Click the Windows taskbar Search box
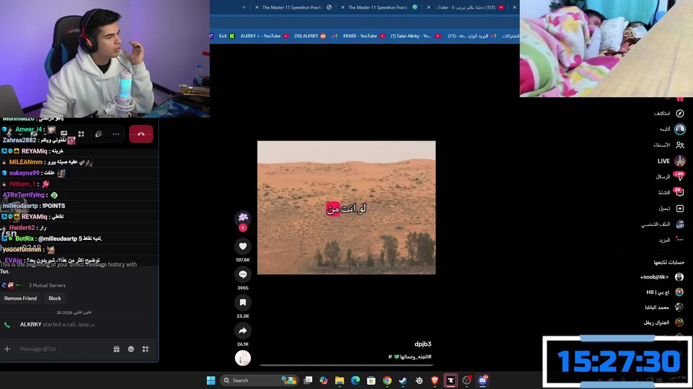This screenshot has width=693, height=389. pyautogui.click(x=260, y=380)
